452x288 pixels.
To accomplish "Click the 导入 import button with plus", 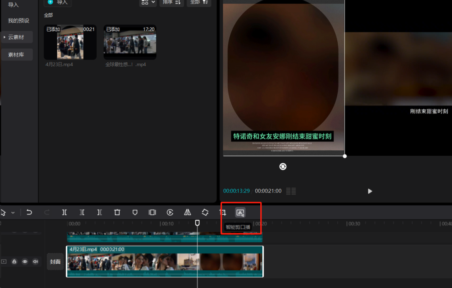I will pyautogui.click(x=58, y=3).
